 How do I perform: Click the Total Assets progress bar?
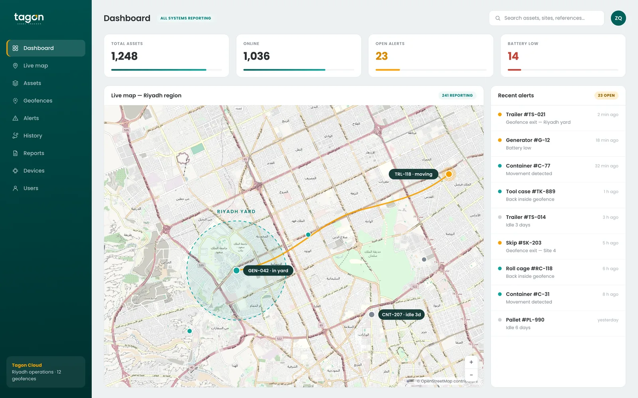coord(167,70)
